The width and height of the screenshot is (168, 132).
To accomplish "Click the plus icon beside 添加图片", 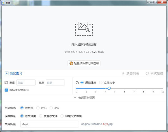I will click(x=6, y=74).
